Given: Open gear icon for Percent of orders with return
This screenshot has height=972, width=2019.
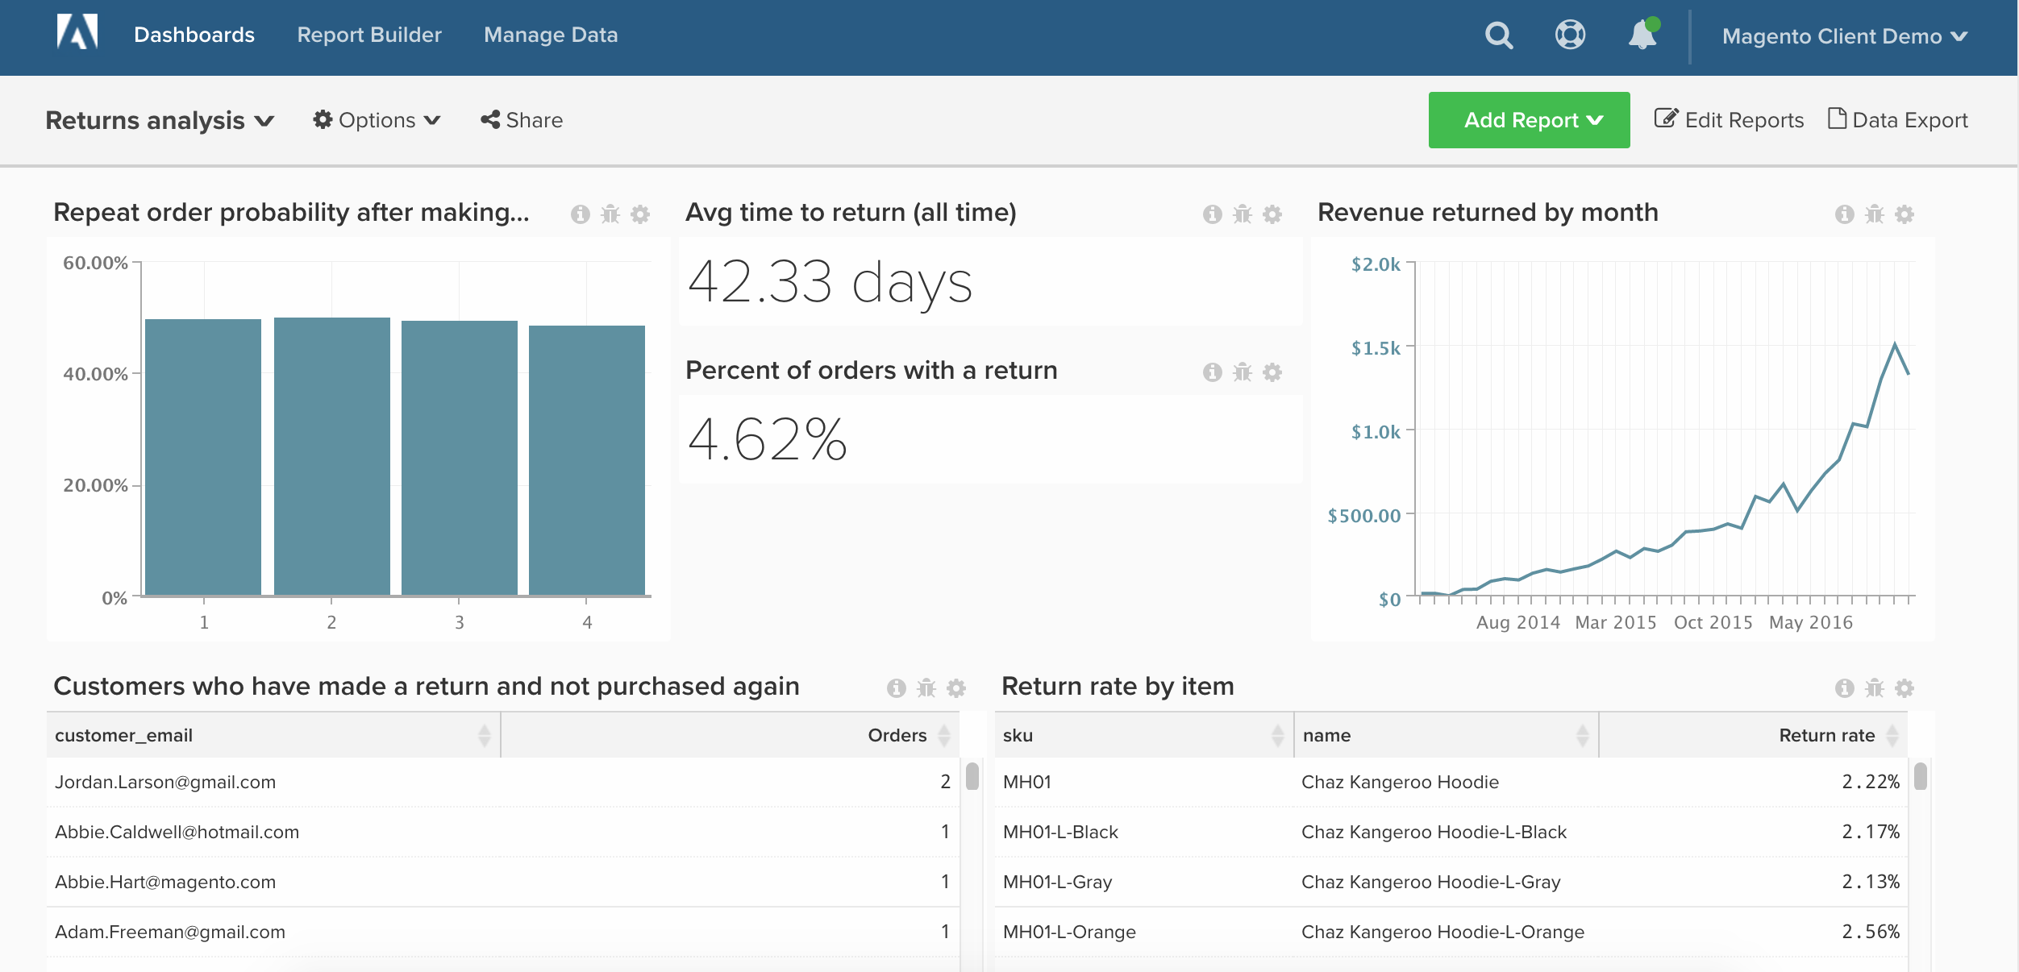Looking at the screenshot, I should pos(1272,372).
